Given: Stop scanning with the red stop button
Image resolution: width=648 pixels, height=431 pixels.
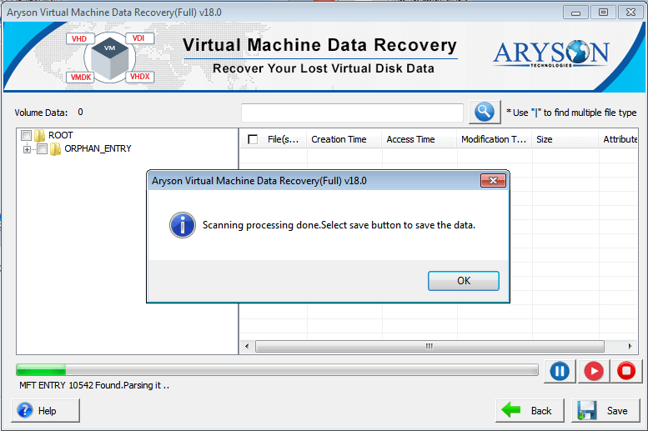Looking at the screenshot, I should point(626,371).
